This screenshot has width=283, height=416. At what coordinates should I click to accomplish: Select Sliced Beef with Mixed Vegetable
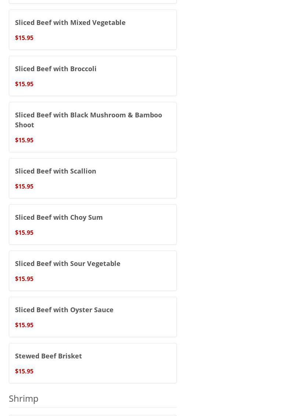pyautogui.click(x=70, y=23)
